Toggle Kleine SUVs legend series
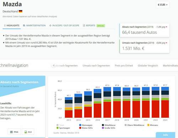The height and width of the screenshot is (138, 178). (86, 128)
